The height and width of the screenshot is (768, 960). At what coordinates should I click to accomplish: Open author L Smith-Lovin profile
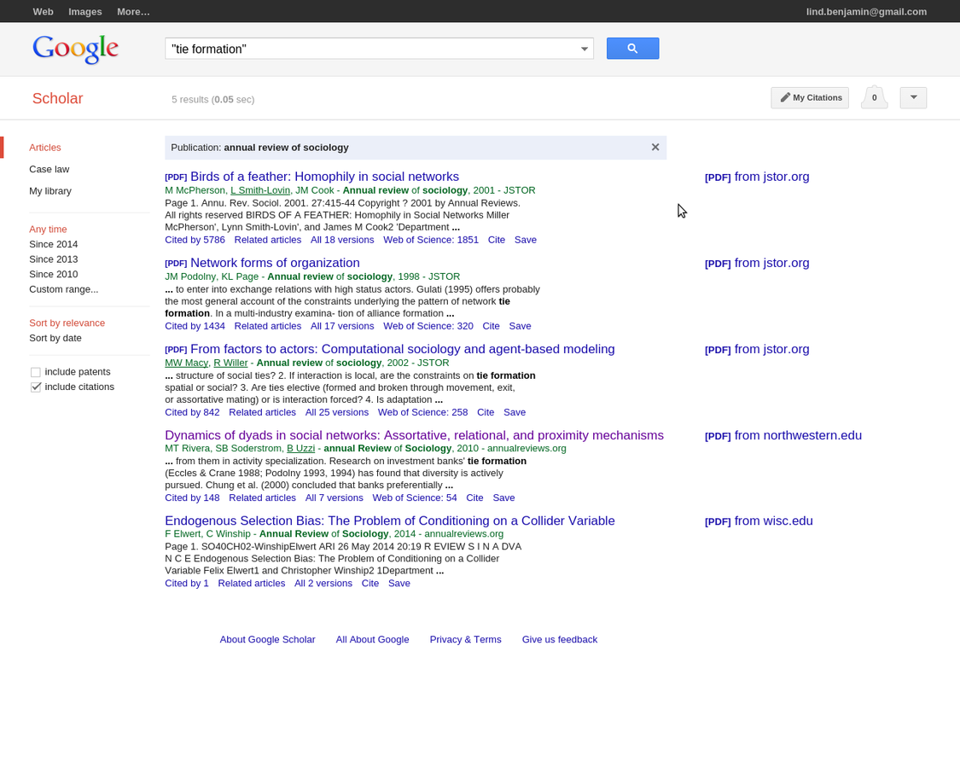click(260, 190)
